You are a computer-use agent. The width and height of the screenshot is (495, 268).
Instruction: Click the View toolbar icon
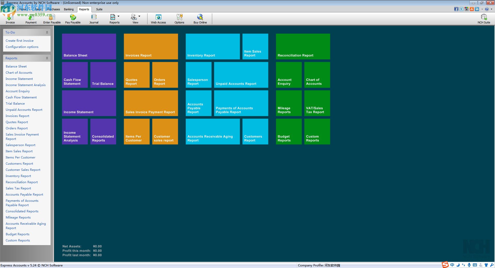click(134, 17)
